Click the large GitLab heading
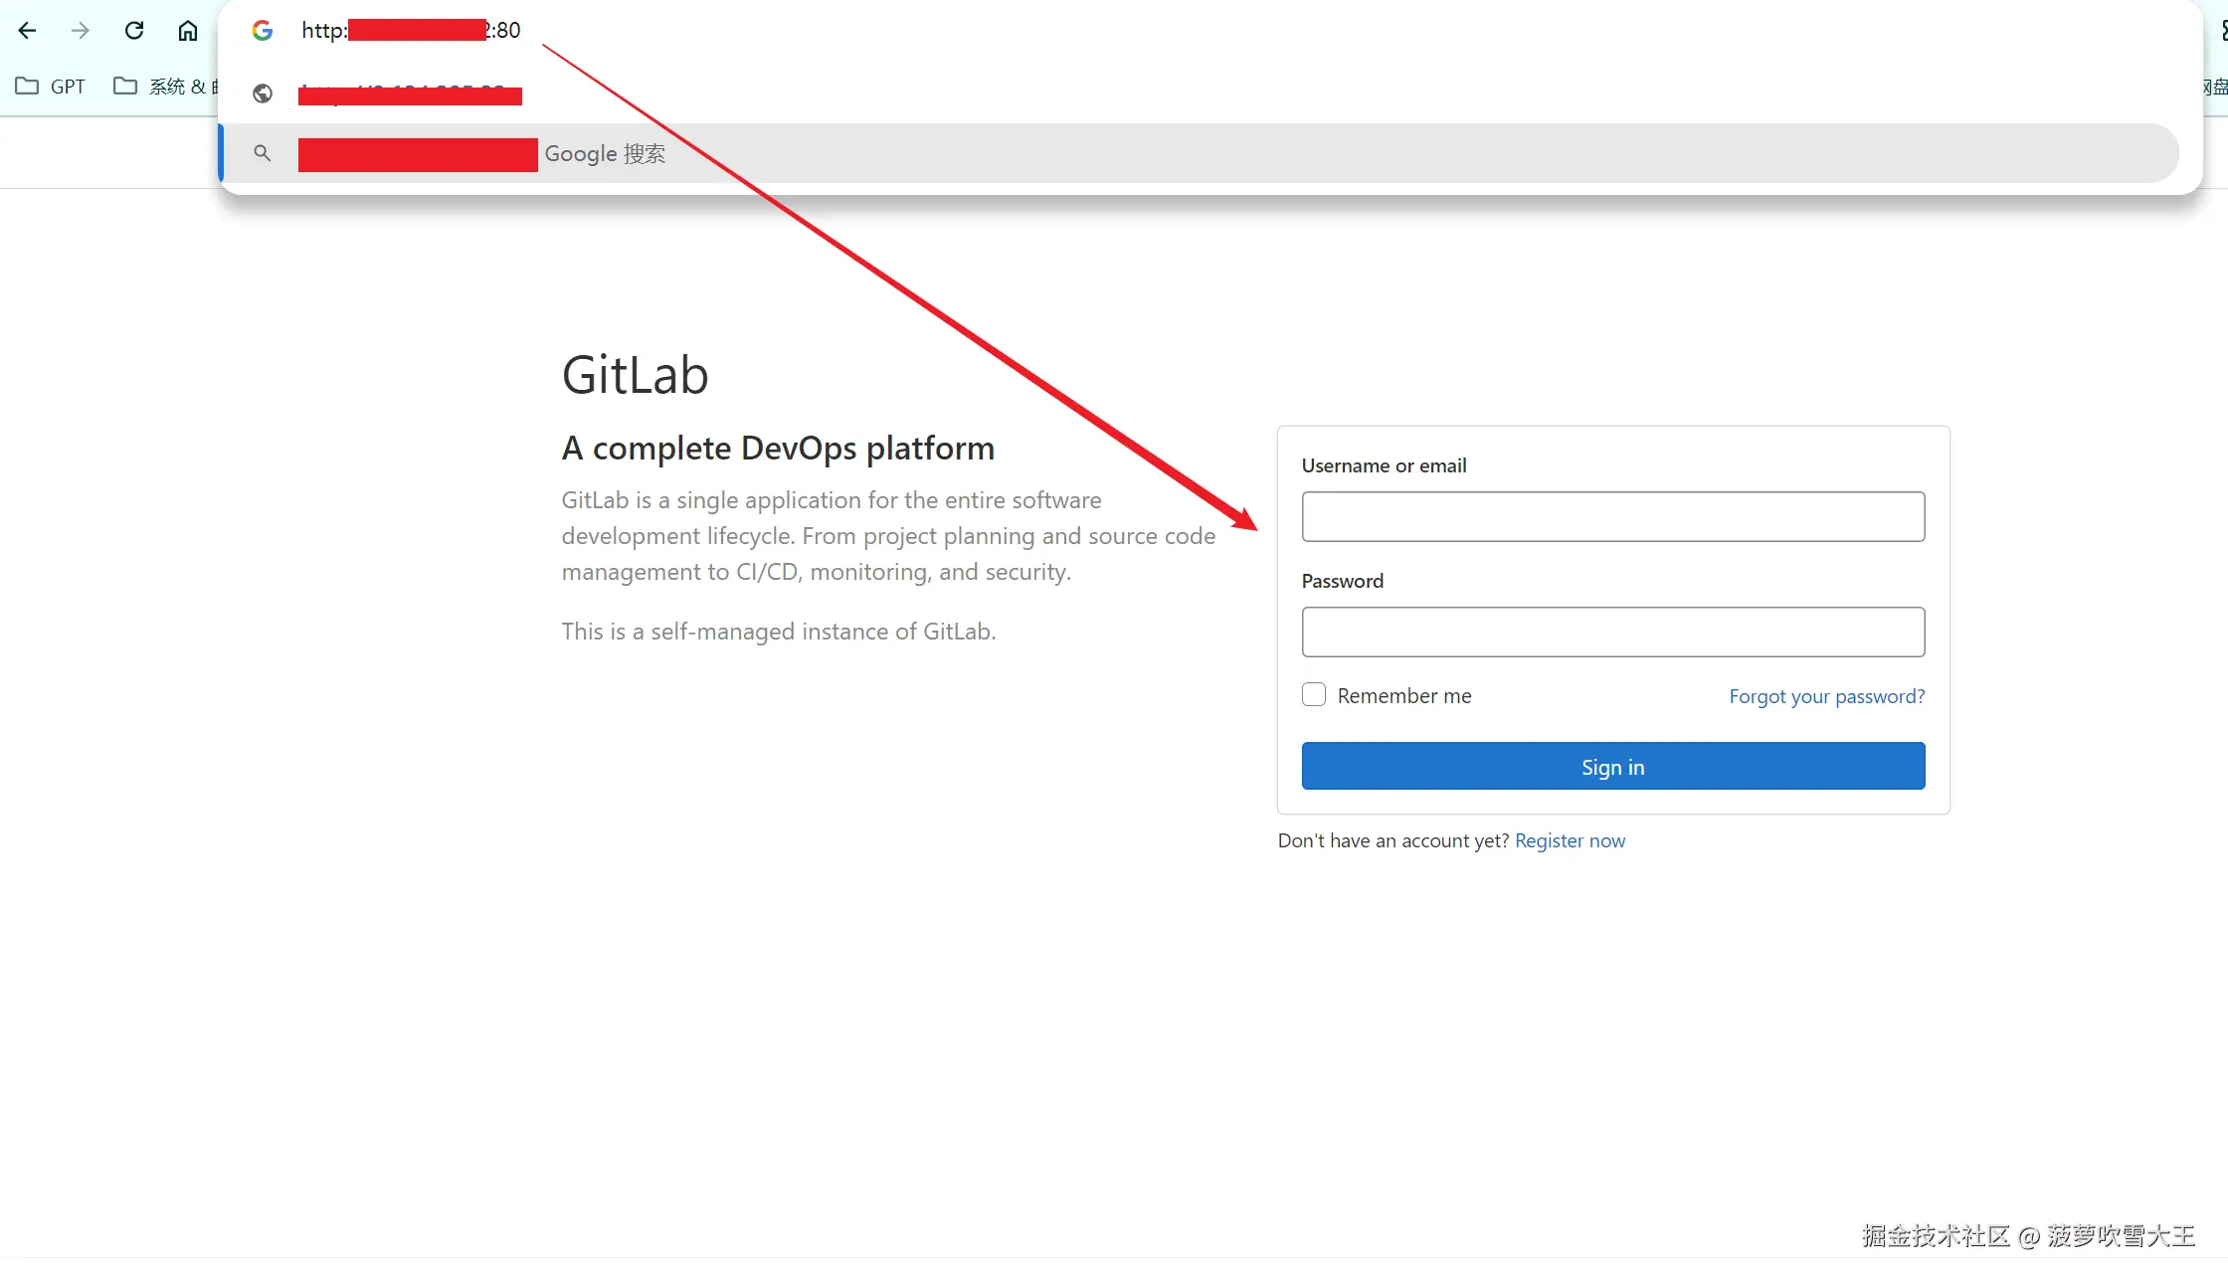The width and height of the screenshot is (2228, 1282). click(x=635, y=375)
